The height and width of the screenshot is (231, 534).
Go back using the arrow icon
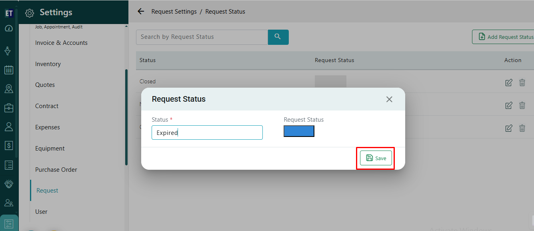[x=141, y=12]
